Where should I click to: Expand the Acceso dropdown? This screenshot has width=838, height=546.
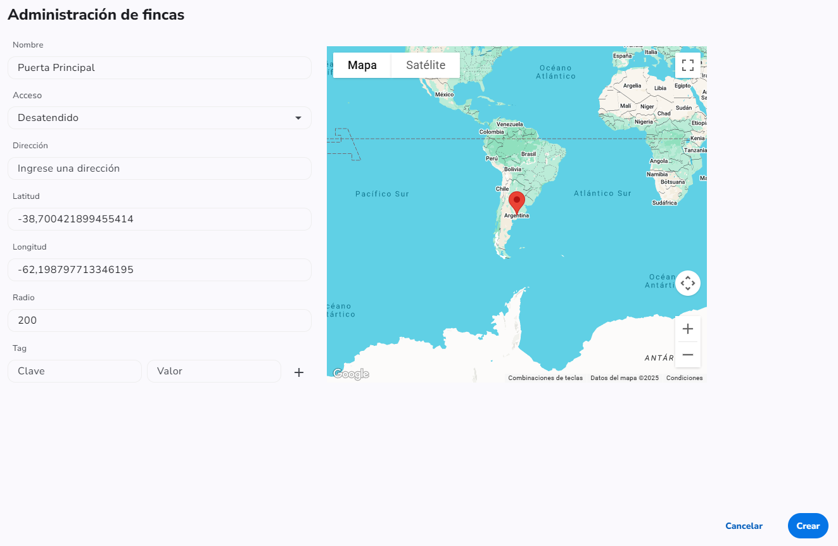[160, 118]
